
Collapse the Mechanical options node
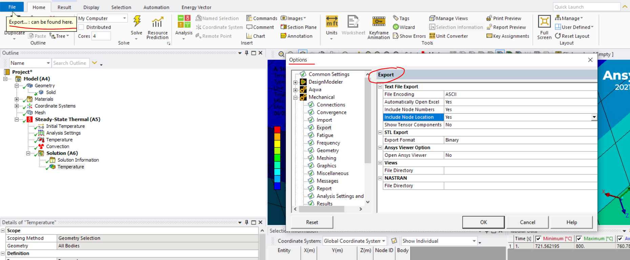295,97
